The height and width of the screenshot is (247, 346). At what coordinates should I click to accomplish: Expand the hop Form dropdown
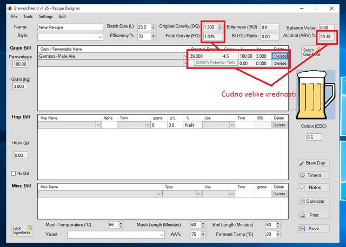pos(148,125)
